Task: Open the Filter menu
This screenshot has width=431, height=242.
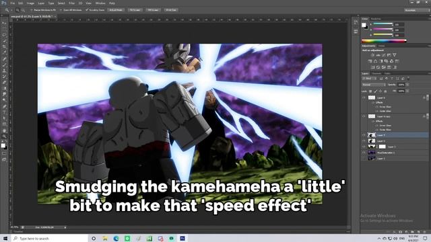Action: [x=71, y=3]
